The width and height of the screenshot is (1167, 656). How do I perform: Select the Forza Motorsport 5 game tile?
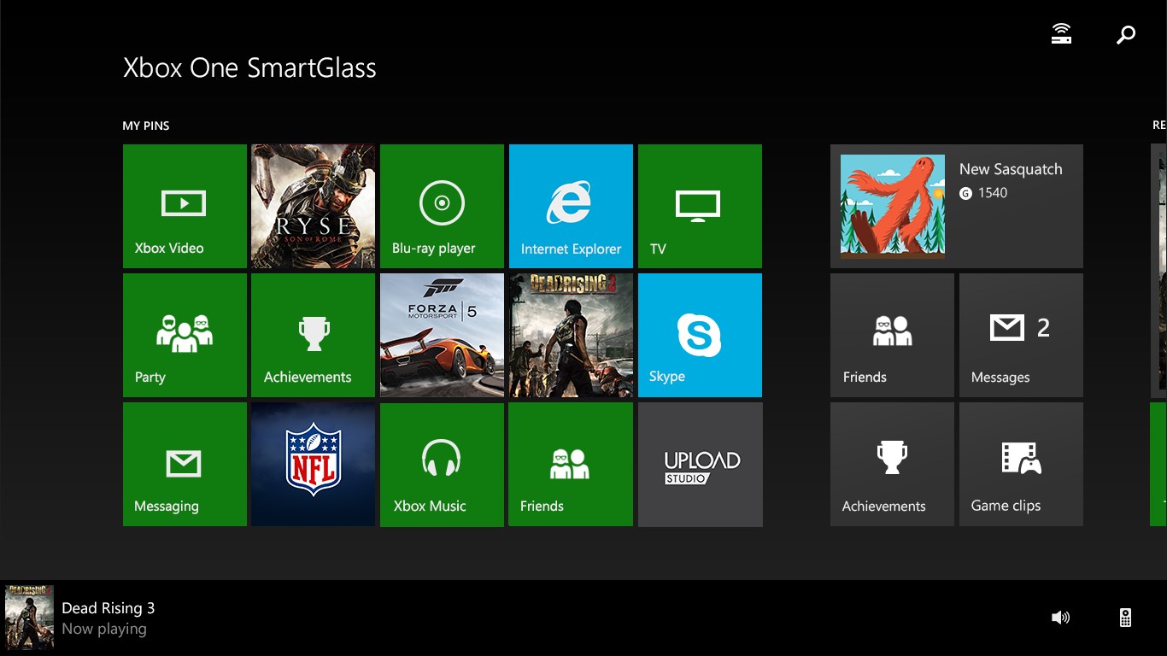[x=442, y=335]
